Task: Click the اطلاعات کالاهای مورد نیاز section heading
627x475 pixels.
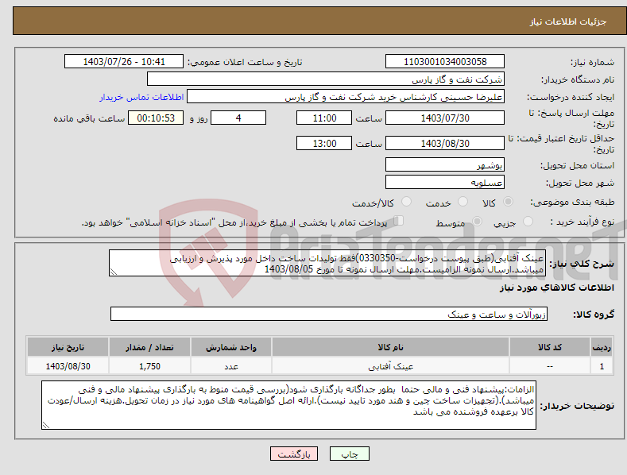Action: click(556, 288)
